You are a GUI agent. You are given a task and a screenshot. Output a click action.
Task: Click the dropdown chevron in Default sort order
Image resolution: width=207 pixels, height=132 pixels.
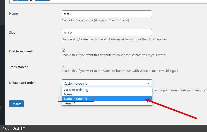pyautogui.click(x=148, y=83)
